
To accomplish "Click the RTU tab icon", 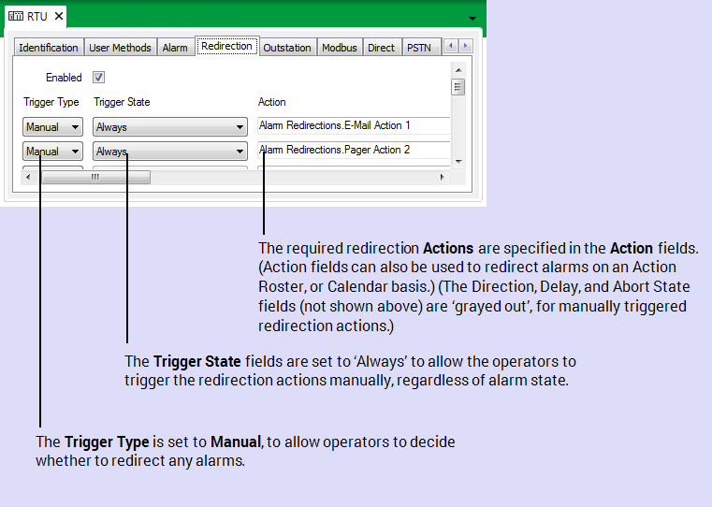I will tap(16, 17).
